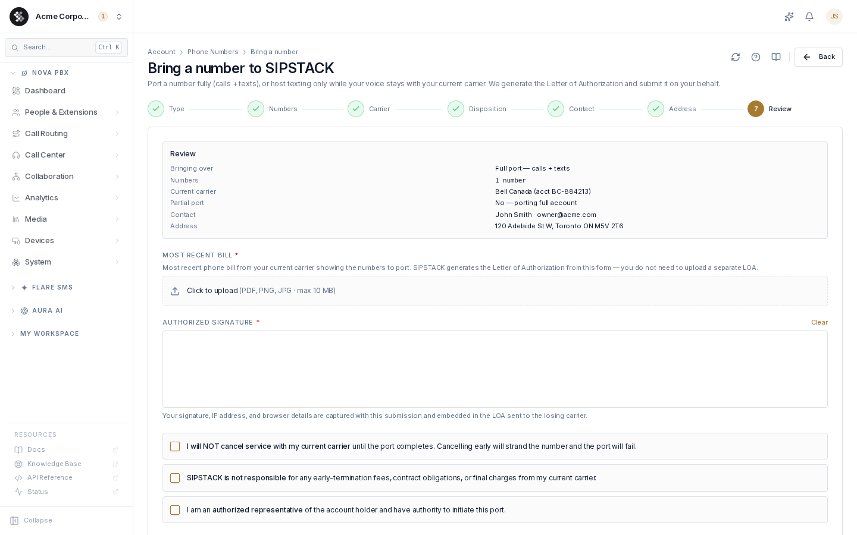Click the upload icon in bill upload area

[x=175, y=291]
